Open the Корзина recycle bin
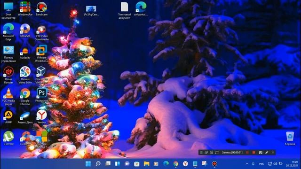 (290, 138)
